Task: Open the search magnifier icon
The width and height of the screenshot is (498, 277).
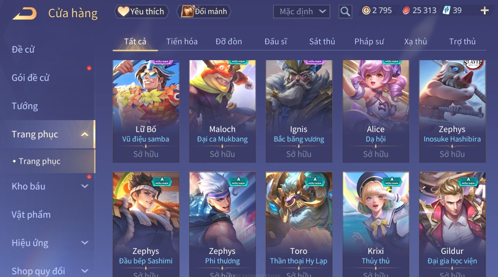Action: click(x=345, y=12)
